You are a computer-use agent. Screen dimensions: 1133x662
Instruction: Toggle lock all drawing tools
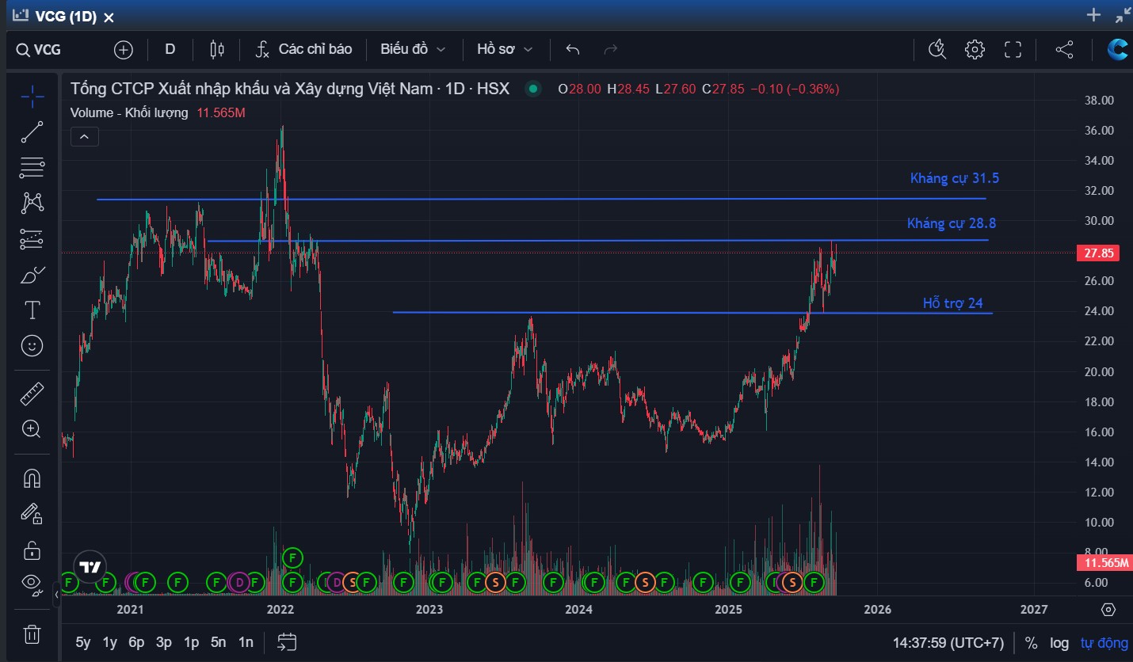click(32, 549)
